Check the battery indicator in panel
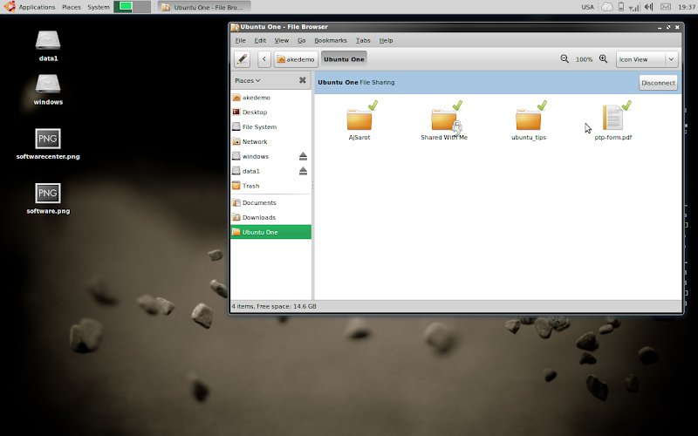698x436 pixels. point(621,7)
